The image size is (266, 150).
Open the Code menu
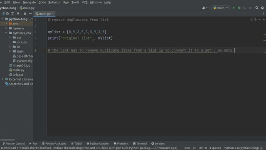[42, 2]
